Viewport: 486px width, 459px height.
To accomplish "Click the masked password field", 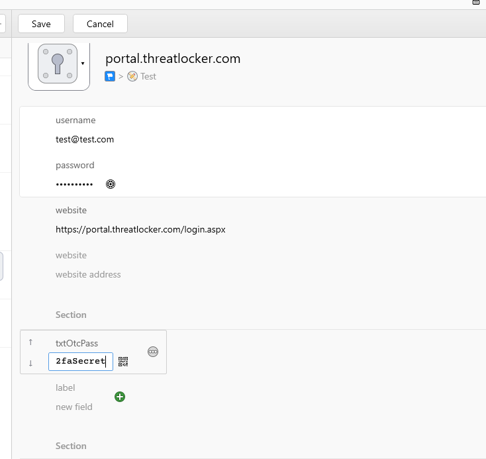I will pos(74,184).
